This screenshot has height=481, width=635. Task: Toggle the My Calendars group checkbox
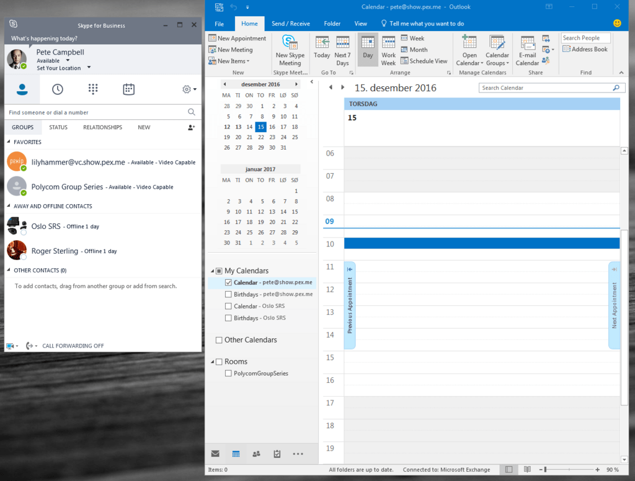tap(219, 271)
